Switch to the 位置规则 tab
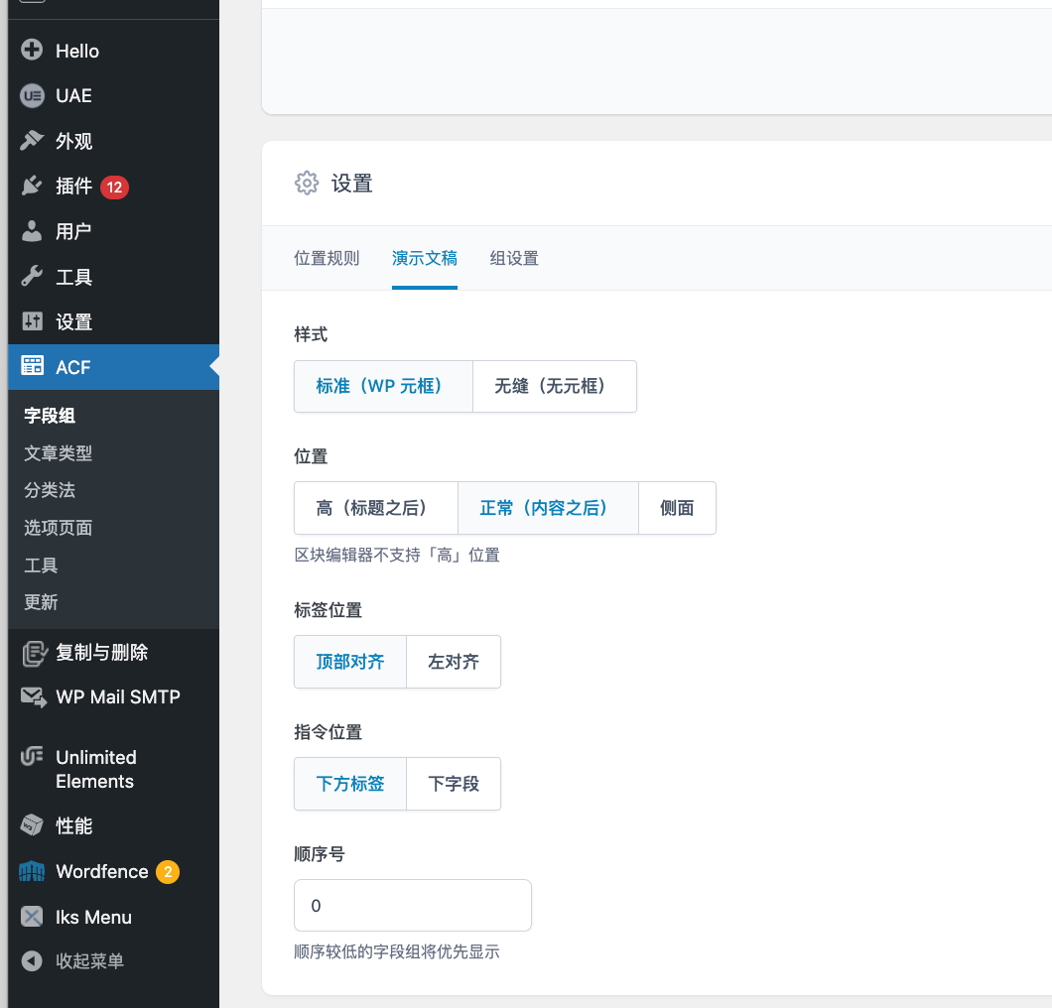This screenshot has height=1008, width=1052. [x=327, y=258]
